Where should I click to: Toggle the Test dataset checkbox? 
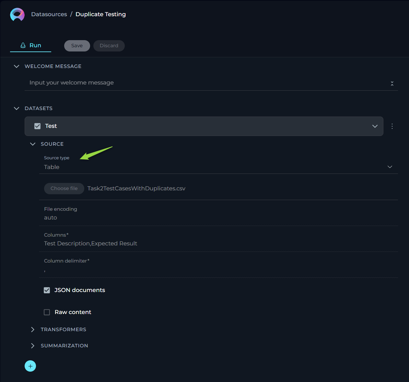38,126
